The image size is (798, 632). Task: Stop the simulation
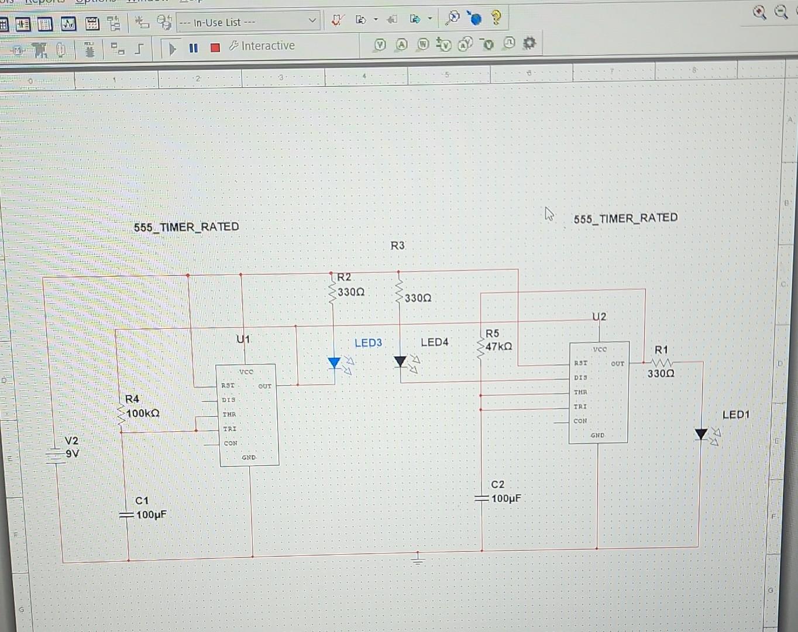[215, 48]
